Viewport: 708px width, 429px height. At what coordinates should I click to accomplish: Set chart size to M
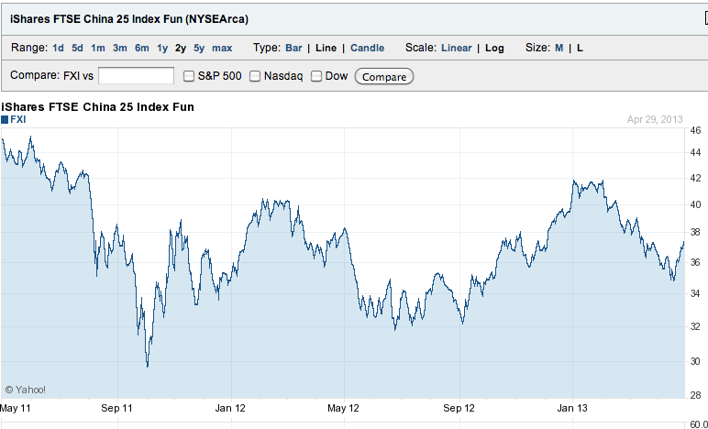click(x=559, y=48)
